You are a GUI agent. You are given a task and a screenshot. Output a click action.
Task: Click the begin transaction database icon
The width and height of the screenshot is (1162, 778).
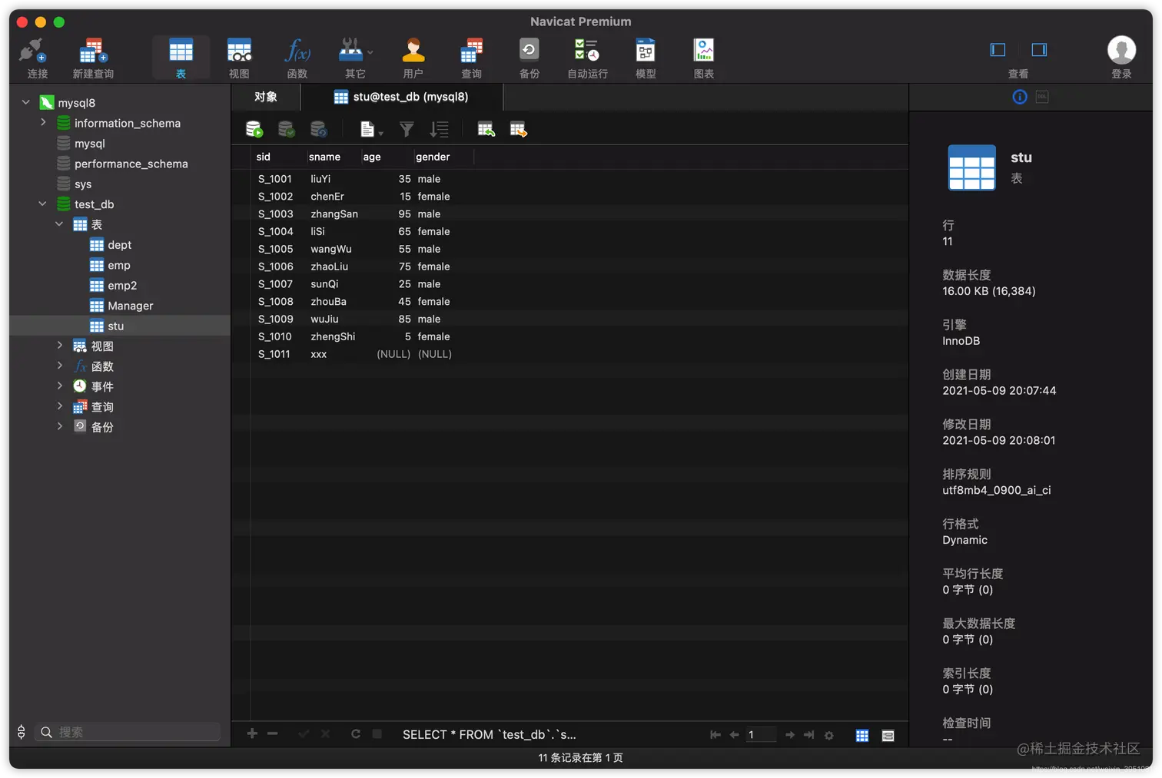pos(254,130)
